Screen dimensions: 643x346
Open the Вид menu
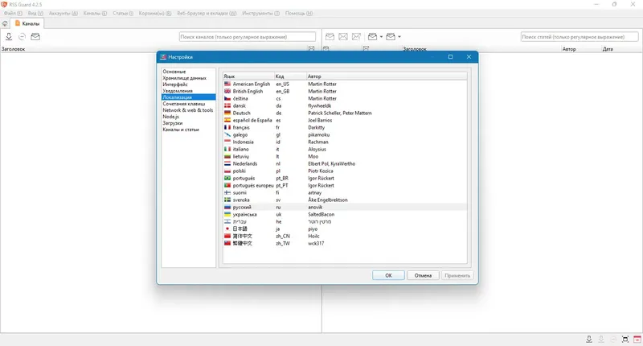(x=35, y=13)
